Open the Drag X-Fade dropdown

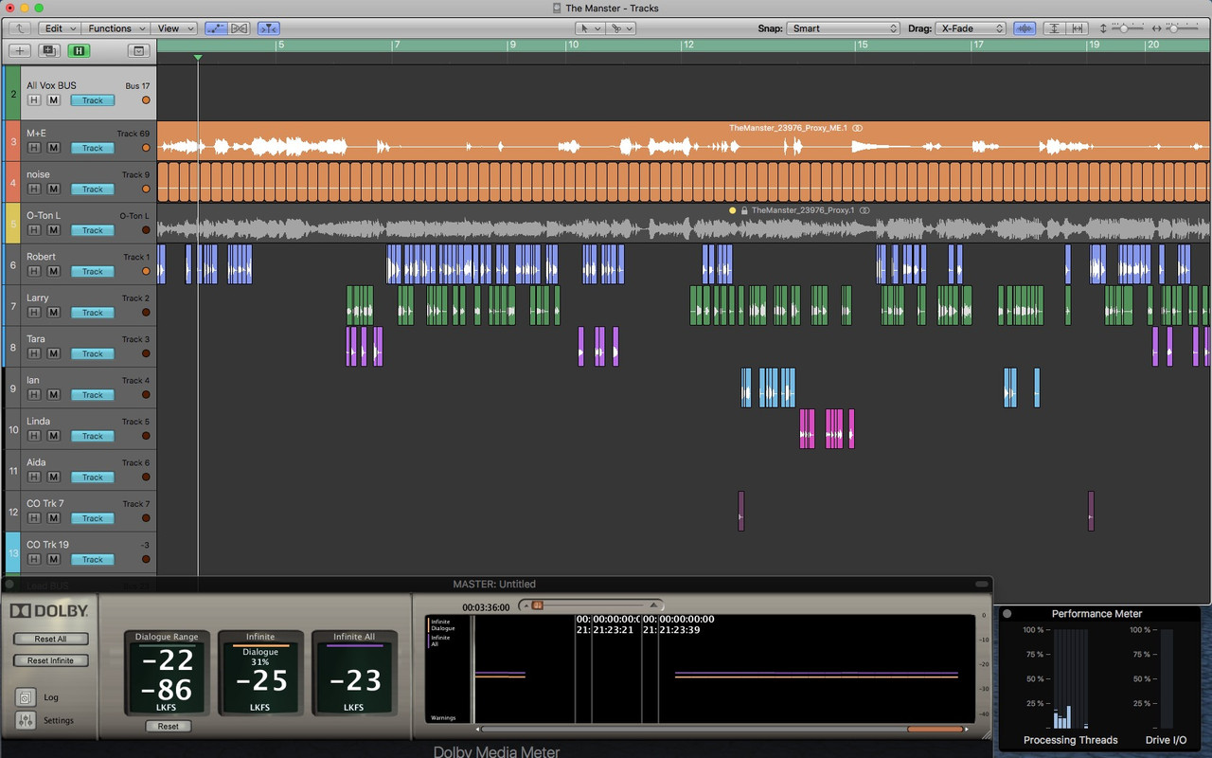(x=971, y=28)
